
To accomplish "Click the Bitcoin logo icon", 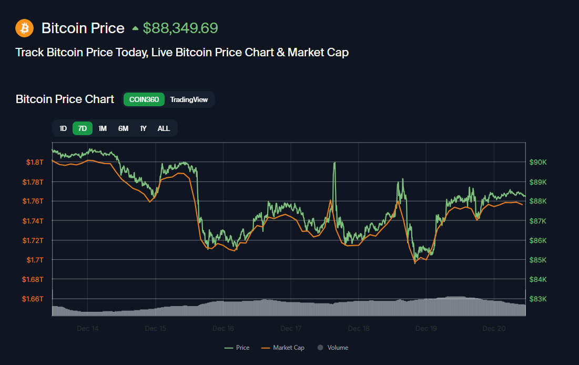I will 24,28.
